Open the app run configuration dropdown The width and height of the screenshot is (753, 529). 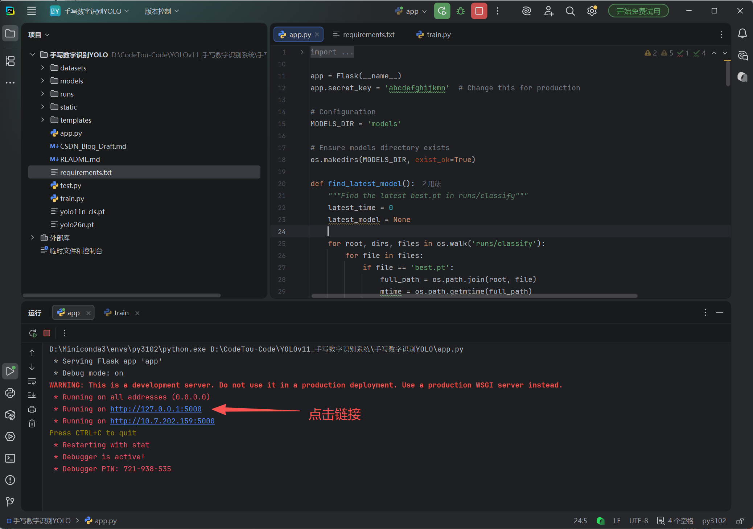tap(411, 11)
